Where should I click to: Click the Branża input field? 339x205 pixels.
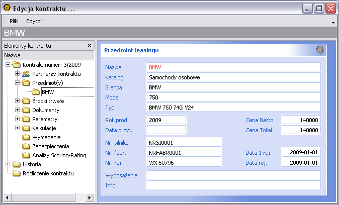click(x=234, y=87)
